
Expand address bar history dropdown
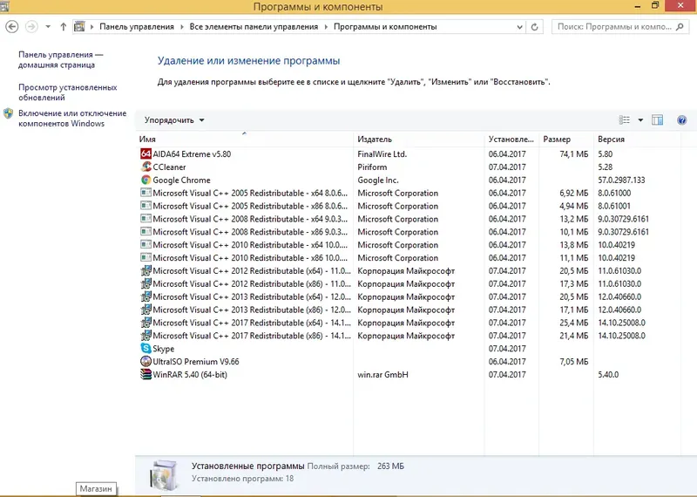pos(519,27)
